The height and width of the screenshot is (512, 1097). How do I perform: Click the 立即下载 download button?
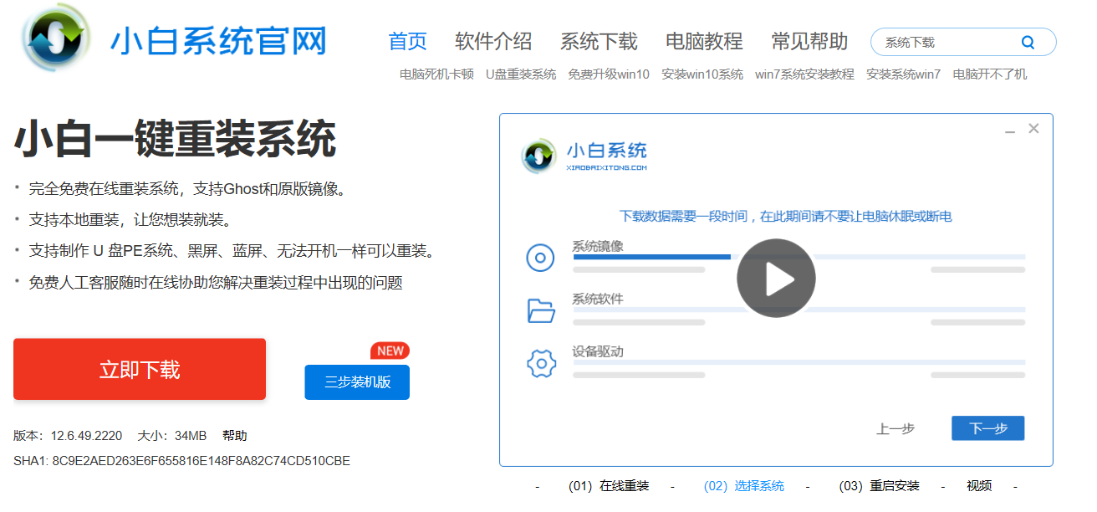(139, 368)
